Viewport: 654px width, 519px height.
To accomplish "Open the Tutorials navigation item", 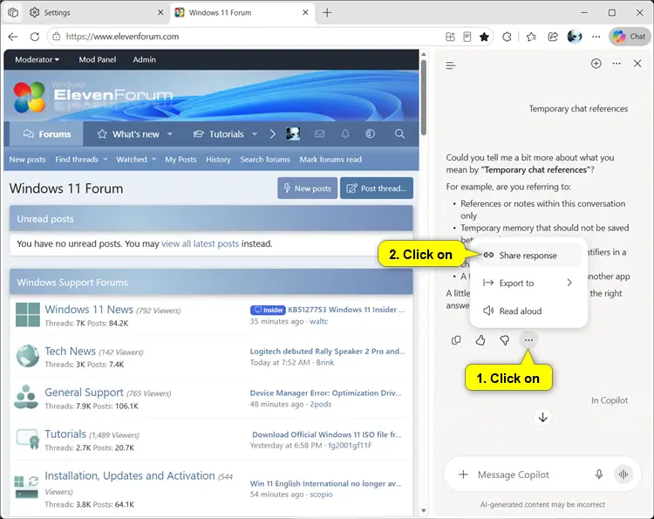I will click(x=219, y=134).
